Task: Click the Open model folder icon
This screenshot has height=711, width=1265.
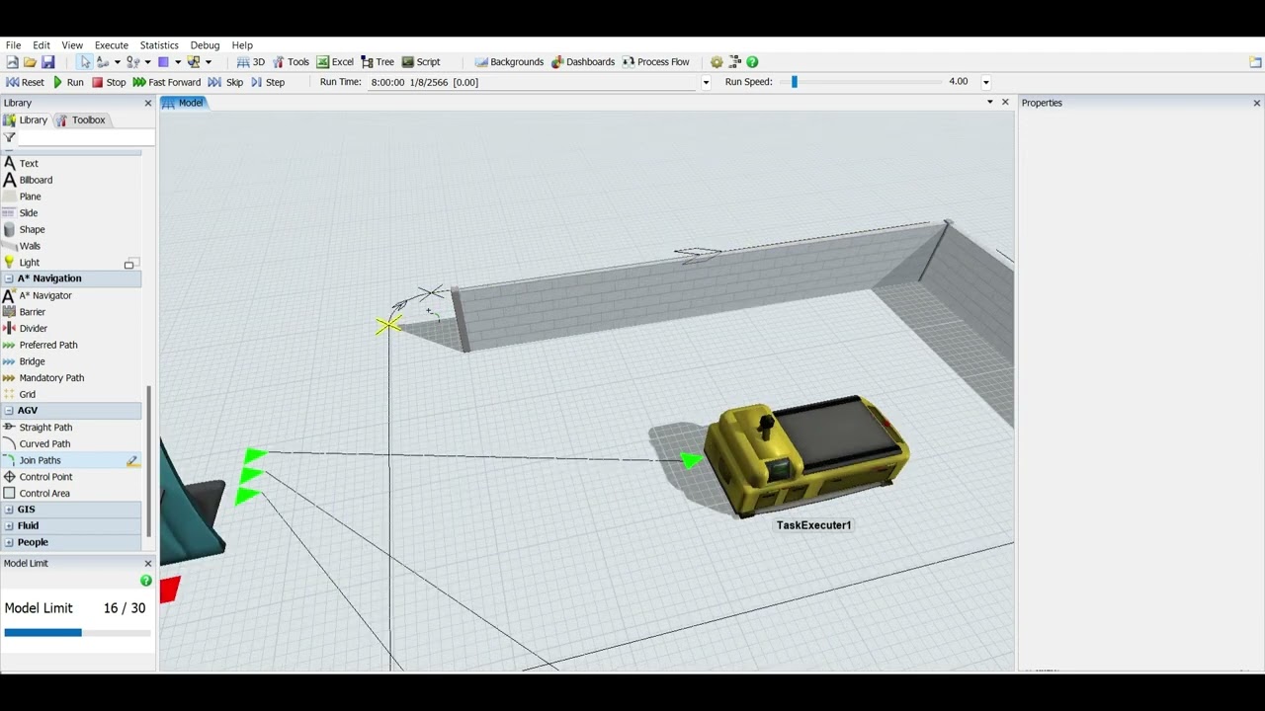Action: pos(30,62)
